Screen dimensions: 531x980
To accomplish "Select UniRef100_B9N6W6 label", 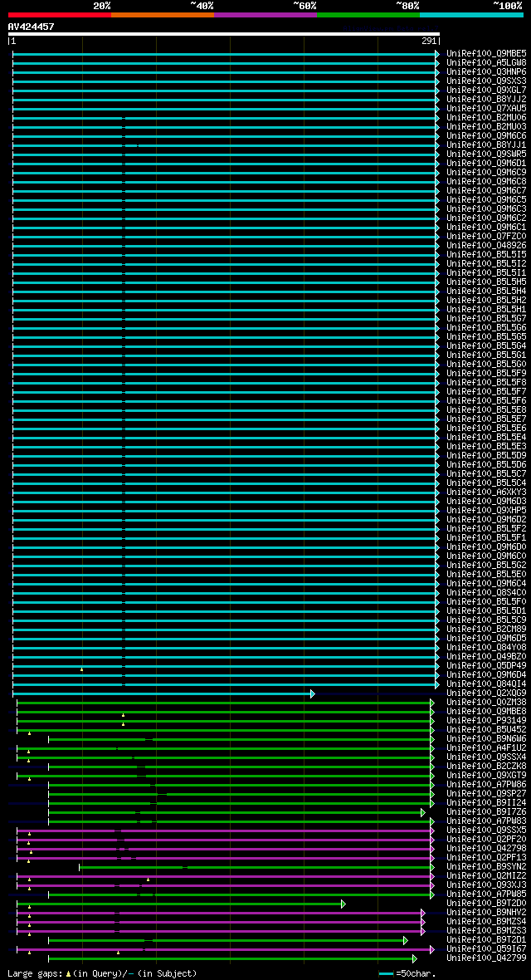I will click(487, 738).
